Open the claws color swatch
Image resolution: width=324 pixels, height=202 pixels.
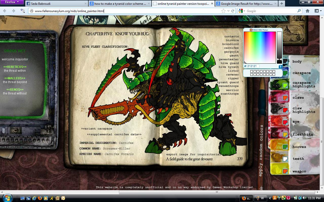285,98
